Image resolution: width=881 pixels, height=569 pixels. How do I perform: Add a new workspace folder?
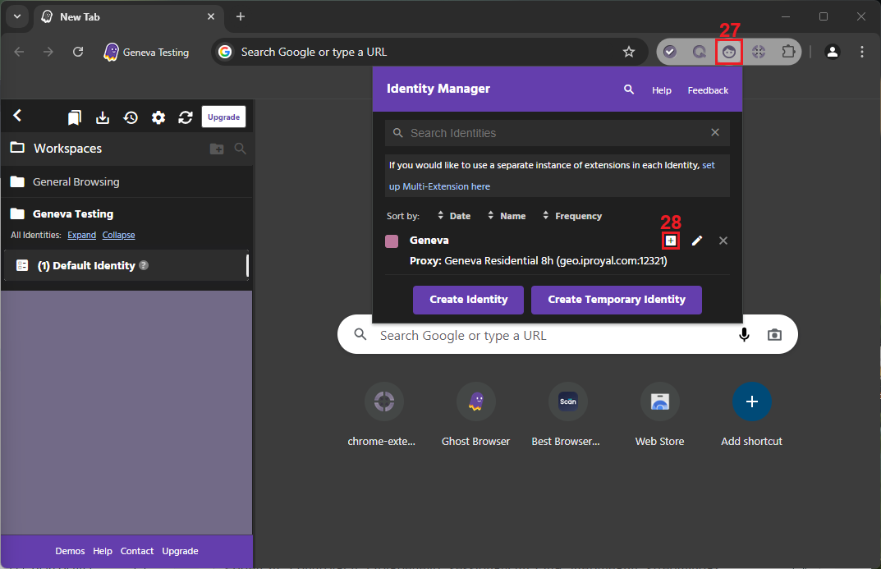[216, 149]
